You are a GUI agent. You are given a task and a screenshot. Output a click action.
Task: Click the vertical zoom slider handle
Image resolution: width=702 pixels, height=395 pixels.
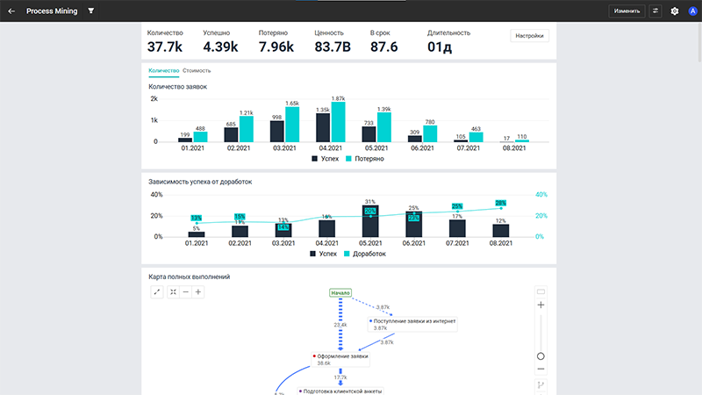pyautogui.click(x=541, y=356)
